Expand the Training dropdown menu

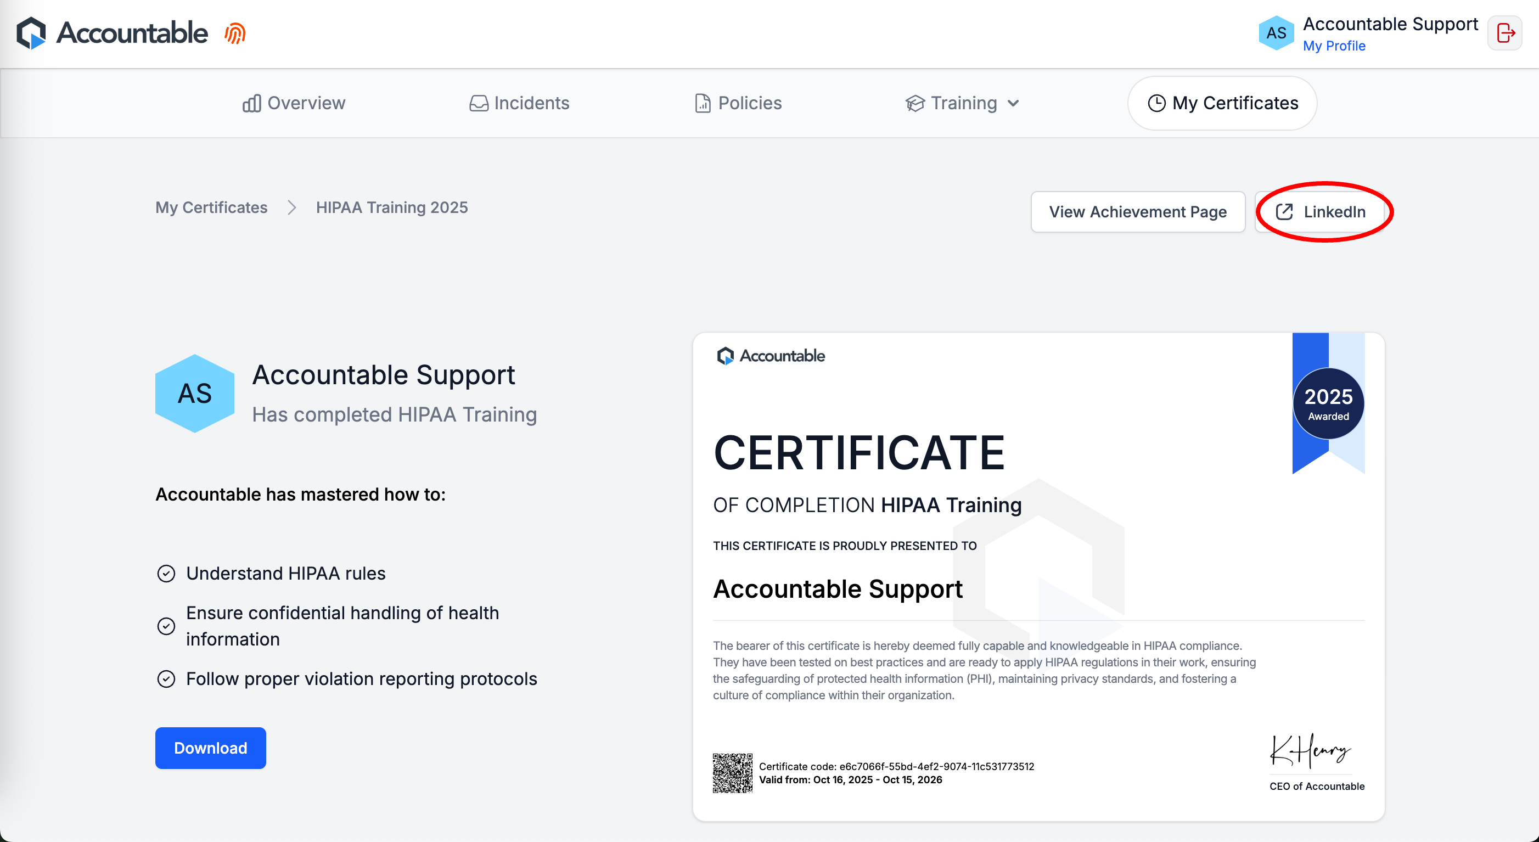963,103
